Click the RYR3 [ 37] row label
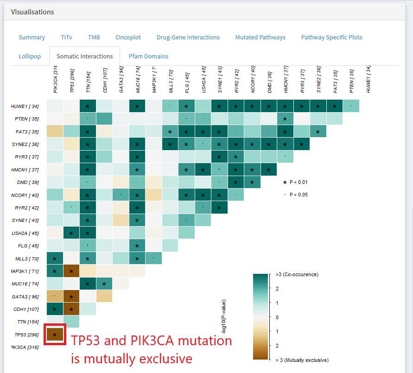Viewport: 413px width, 373px height. click(x=26, y=157)
